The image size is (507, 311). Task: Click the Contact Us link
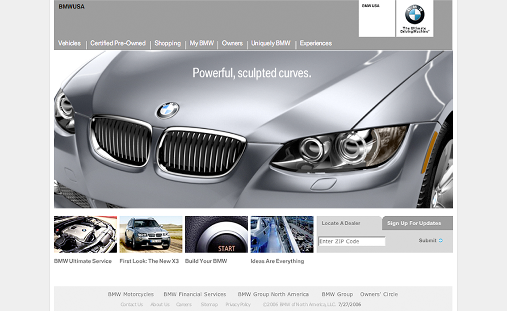[132, 304]
